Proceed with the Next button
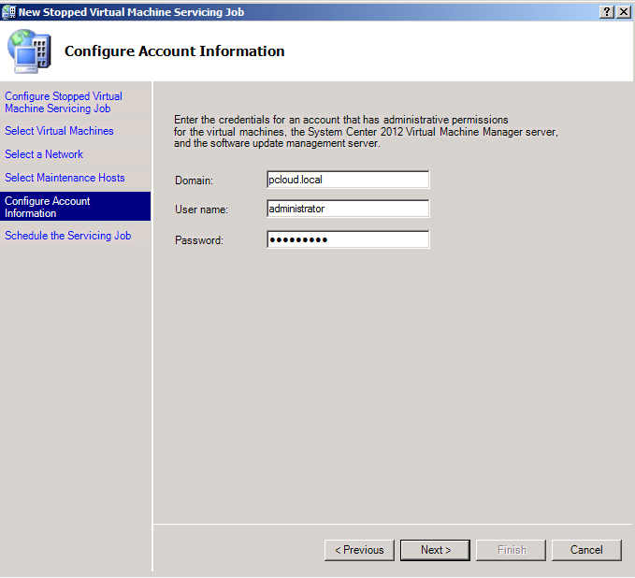Image resolution: width=635 pixels, height=578 pixels. point(436,550)
